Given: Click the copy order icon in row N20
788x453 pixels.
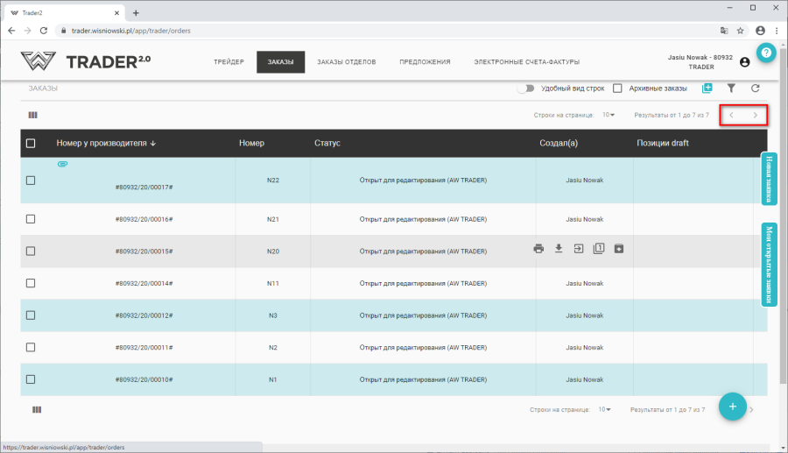Looking at the screenshot, I should pos(599,248).
